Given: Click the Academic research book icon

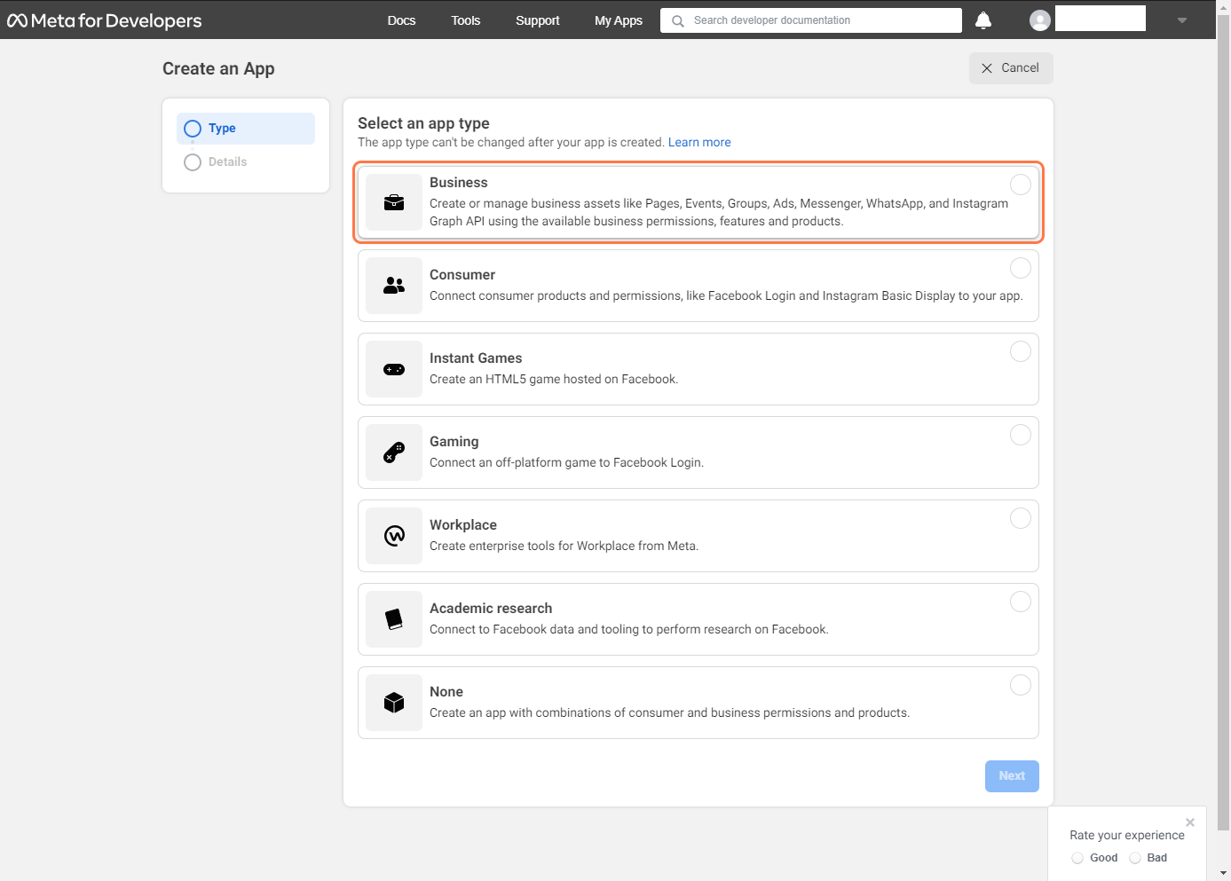Looking at the screenshot, I should coord(394,619).
